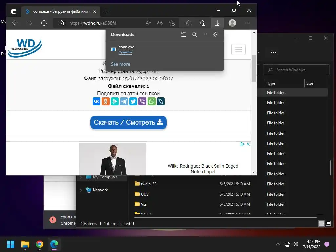Image resolution: width=336 pixels, height=252 pixels.
Task: Share link via WhatsApp icon
Action: coord(152,101)
